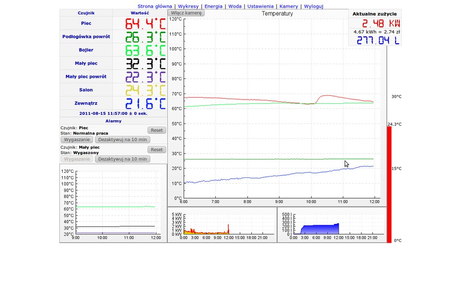This screenshot has height=288, width=461.
Task: Open the Strona główna navigation link
Action: coord(154,6)
